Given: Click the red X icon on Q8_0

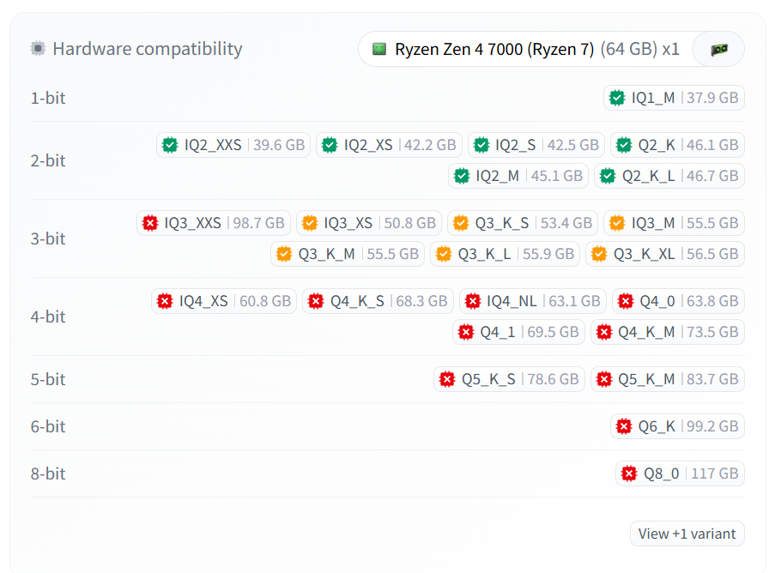Looking at the screenshot, I should tap(629, 473).
